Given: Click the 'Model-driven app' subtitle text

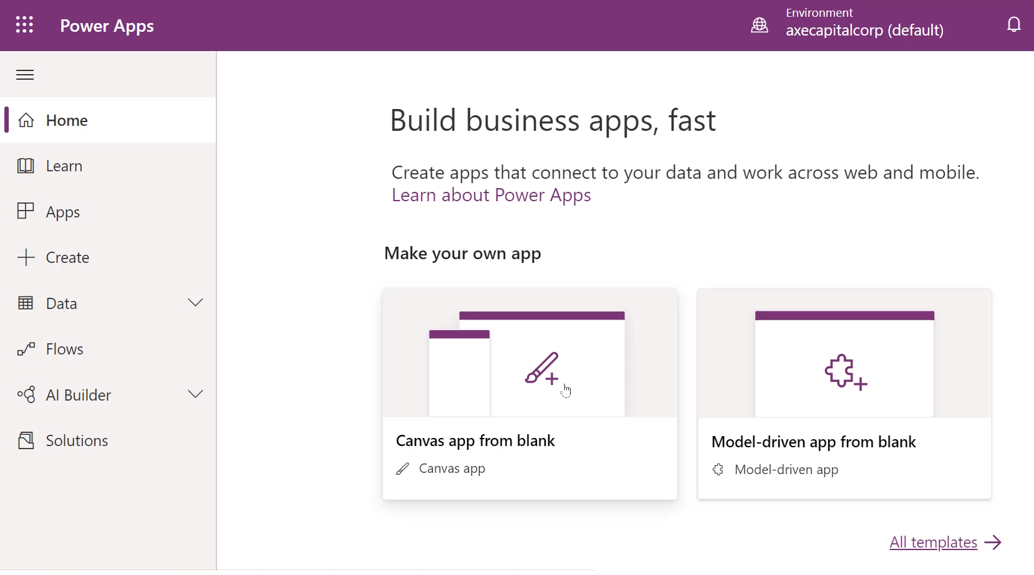Looking at the screenshot, I should coord(786,470).
